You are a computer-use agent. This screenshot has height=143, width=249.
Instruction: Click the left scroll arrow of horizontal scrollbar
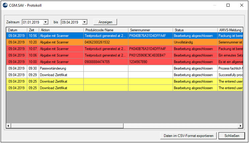8,126
